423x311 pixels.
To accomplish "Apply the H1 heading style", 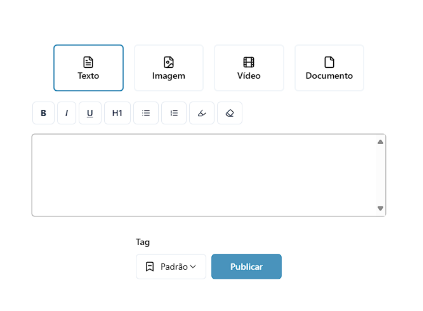I will click(x=117, y=113).
